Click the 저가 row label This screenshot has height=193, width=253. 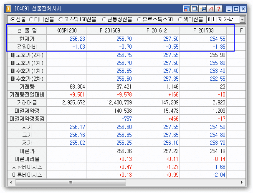(27, 143)
